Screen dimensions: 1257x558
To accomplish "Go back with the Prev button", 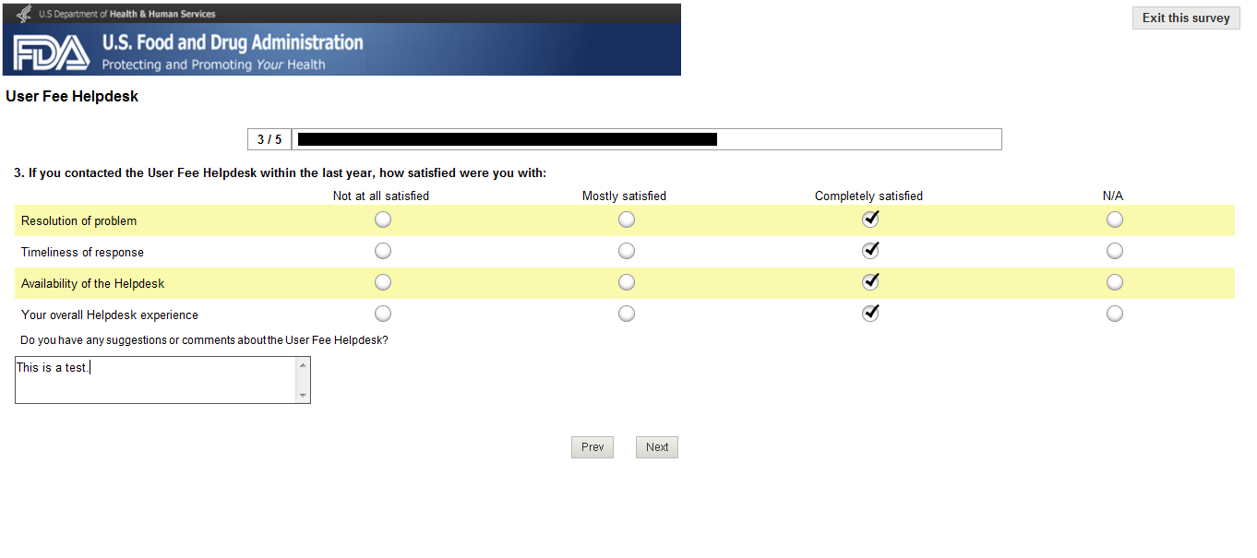I will pyautogui.click(x=593, y=447).
